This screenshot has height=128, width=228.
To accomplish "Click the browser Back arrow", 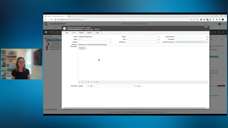I will pyautogui.click(x=45, y=20).
